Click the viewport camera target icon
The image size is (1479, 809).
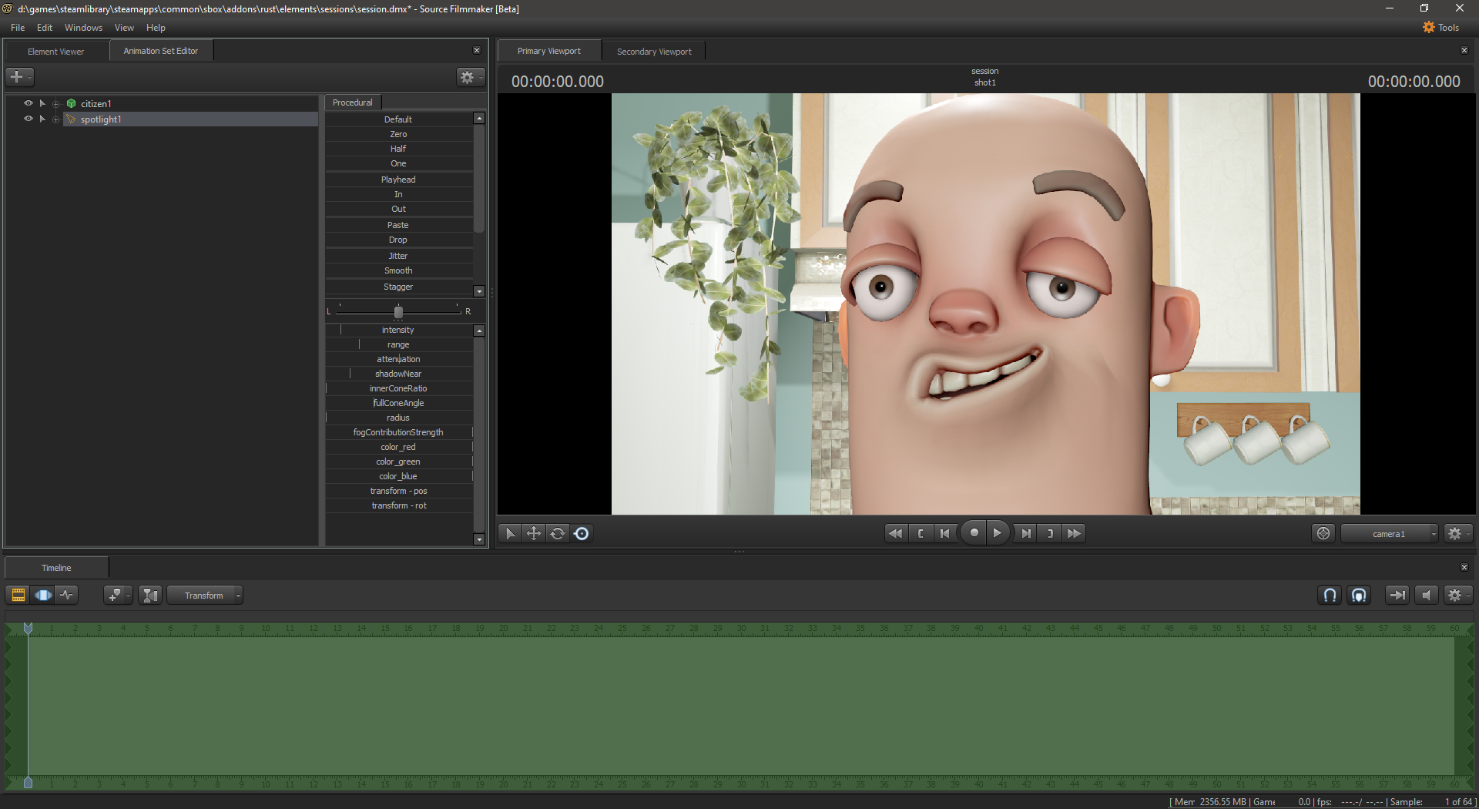(x=1323, y=533)
